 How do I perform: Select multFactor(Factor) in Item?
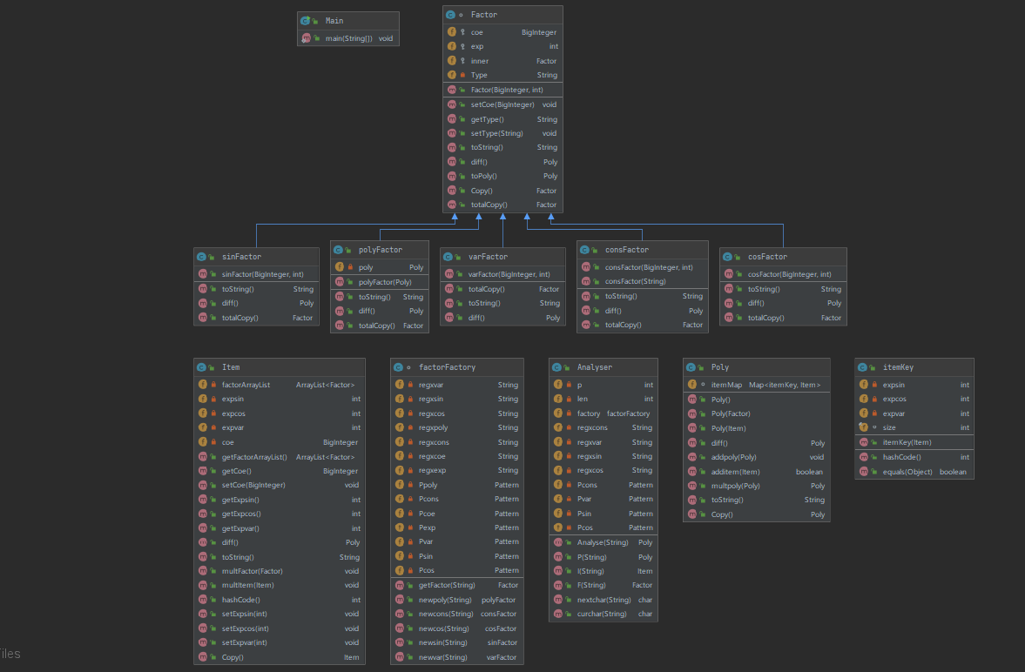[x=280, y=571]
